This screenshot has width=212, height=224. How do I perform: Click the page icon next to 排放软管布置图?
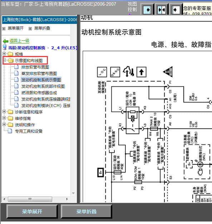(16, 67)
